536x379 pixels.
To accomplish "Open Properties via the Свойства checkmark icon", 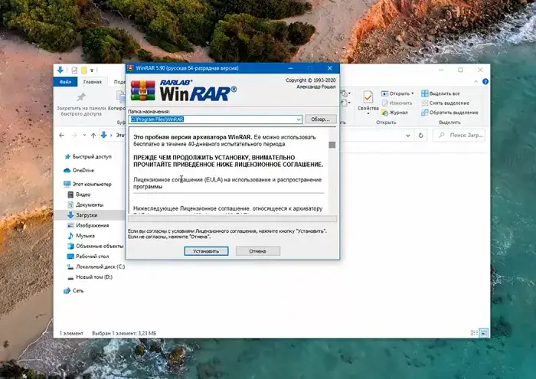I will [x=368, y=97].
